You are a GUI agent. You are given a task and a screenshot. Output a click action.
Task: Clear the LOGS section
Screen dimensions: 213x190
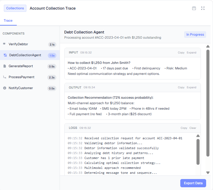[x=193, y=128]
